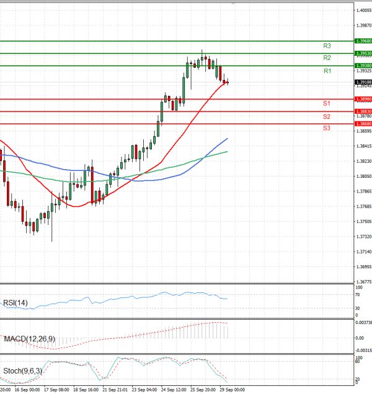Click the 1.37320 price axis value
The image size is (372, 394).
click(364, 237)
